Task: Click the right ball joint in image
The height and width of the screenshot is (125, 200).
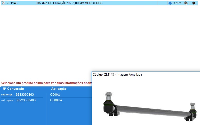Action: [x=192, y=111]
